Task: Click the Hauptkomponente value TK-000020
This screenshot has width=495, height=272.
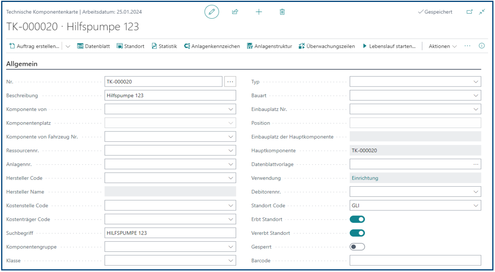Action: click(x=364, y=151)
